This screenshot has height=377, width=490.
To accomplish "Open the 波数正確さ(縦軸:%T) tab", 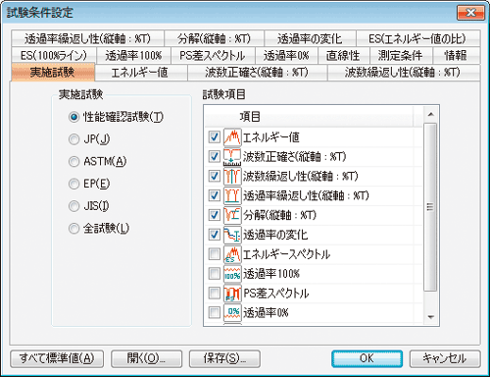I will [257, 73].
